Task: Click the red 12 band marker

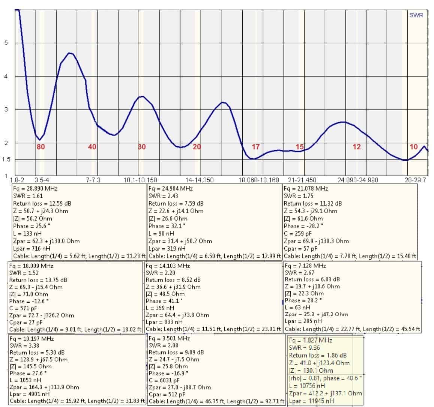Action: pos(356,147)
